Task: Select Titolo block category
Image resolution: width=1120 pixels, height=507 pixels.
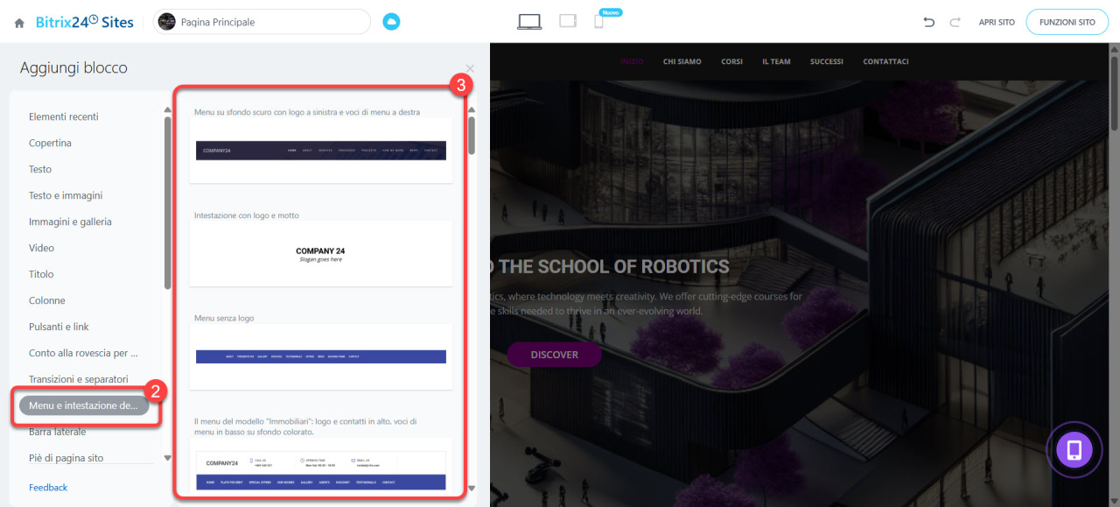Action: 41,274
